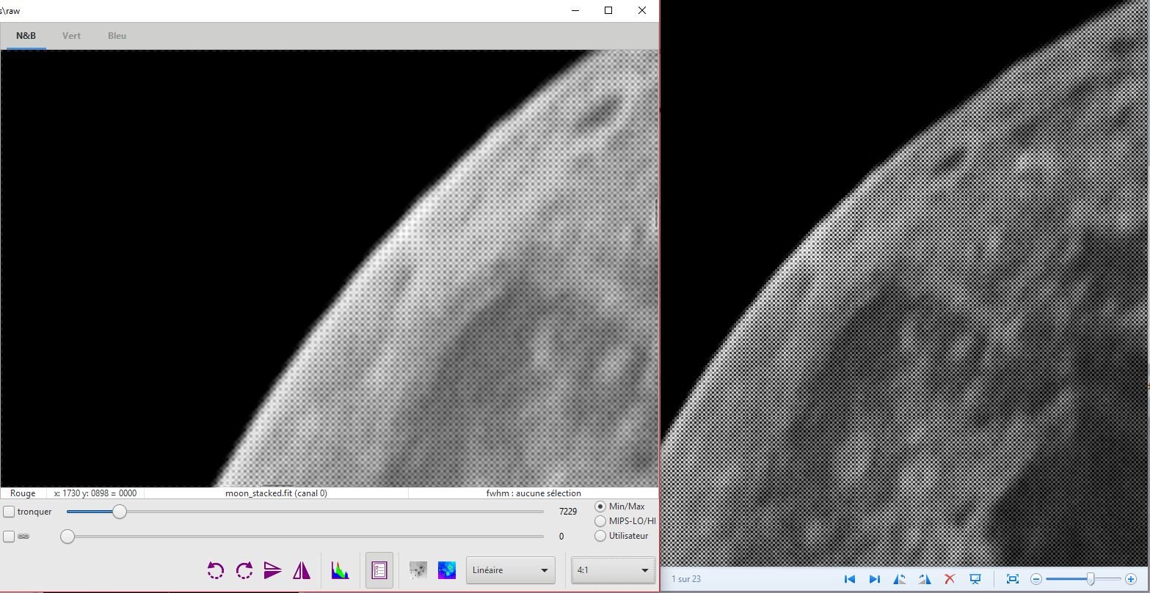Click the upper cut level slider handle
The image size is (1150, 593).
tap(120, 512)
